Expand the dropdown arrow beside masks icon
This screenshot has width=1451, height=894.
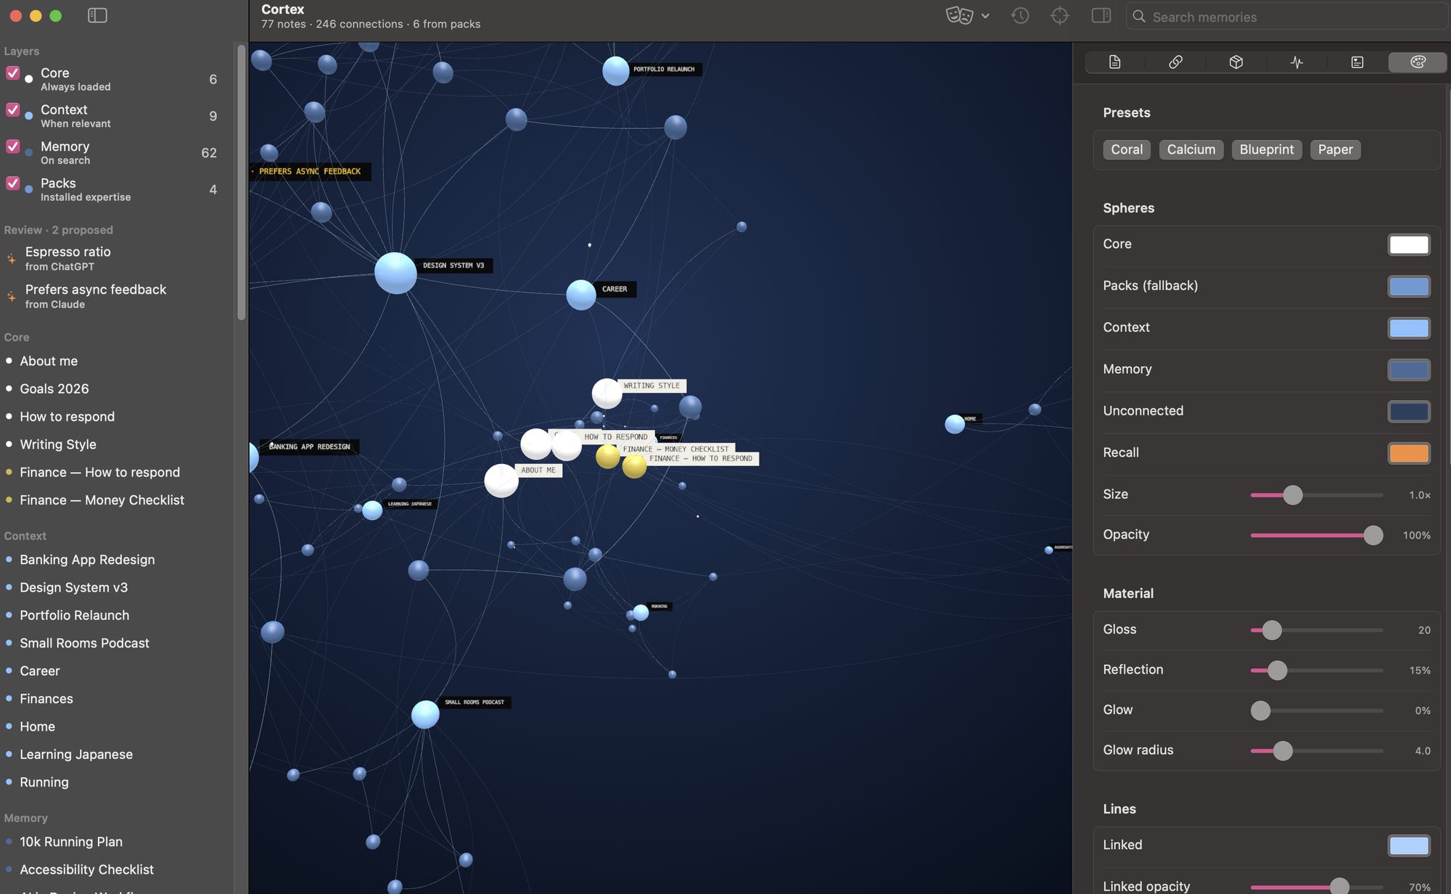985,16
